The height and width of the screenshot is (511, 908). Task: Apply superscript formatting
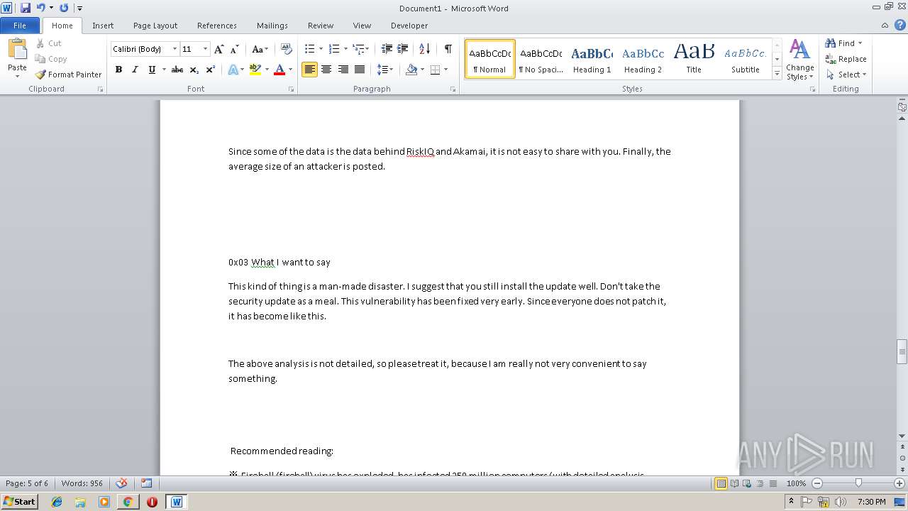(211, 70)
